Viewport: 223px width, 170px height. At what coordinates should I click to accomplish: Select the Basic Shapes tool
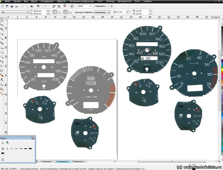pos(1,61)
